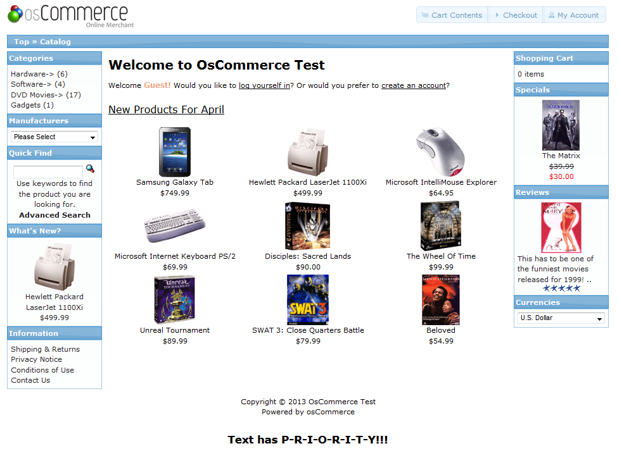Expand the U.S. Dollar currency dropdown
The height and width of the screenshot is (458, 617).
tap(561, 318)
